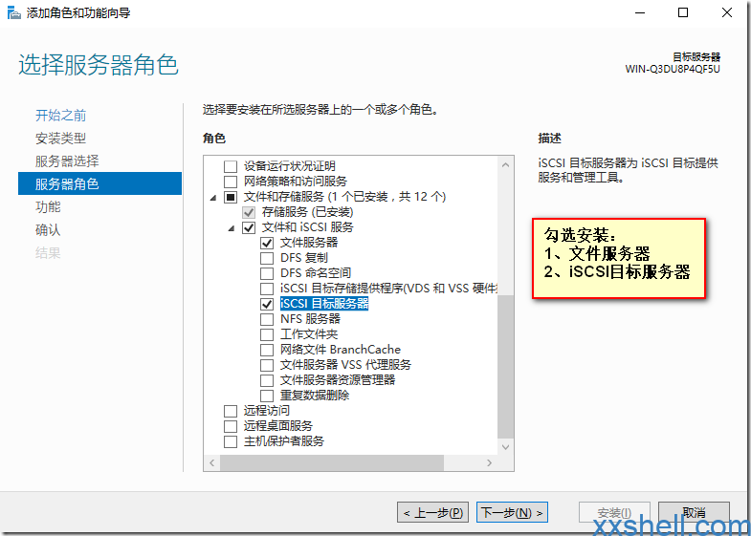Click the server name WIN-Q3DU8P4QF5U
751x536 pixels.
(x=673, y=69)
